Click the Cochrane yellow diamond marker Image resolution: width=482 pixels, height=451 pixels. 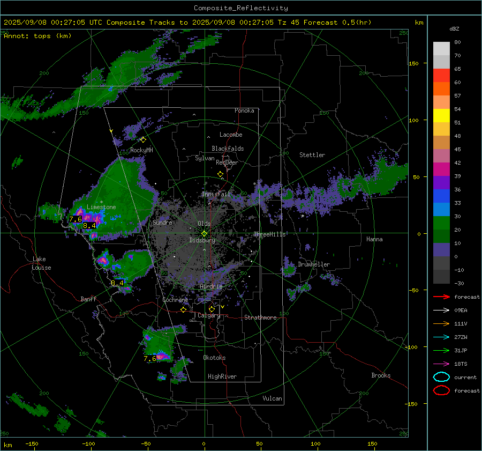184,309
